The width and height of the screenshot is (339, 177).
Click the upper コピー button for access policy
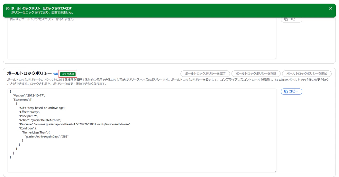[x=291, y=19]
